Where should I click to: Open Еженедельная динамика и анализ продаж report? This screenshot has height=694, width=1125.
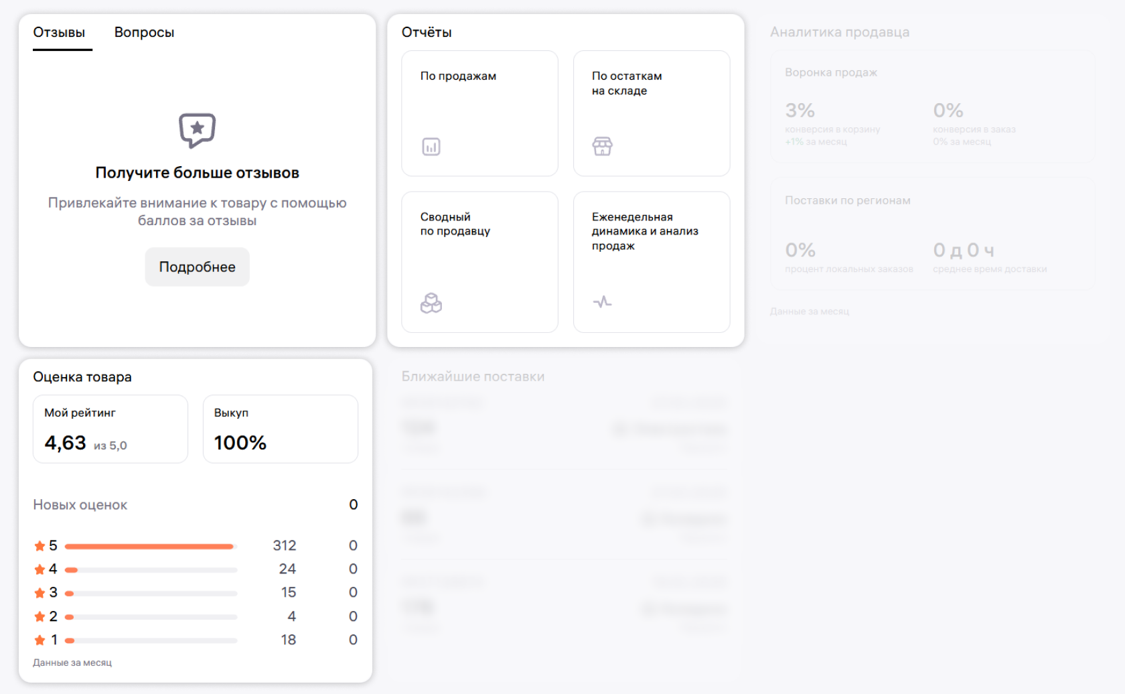tap(652, 262)
